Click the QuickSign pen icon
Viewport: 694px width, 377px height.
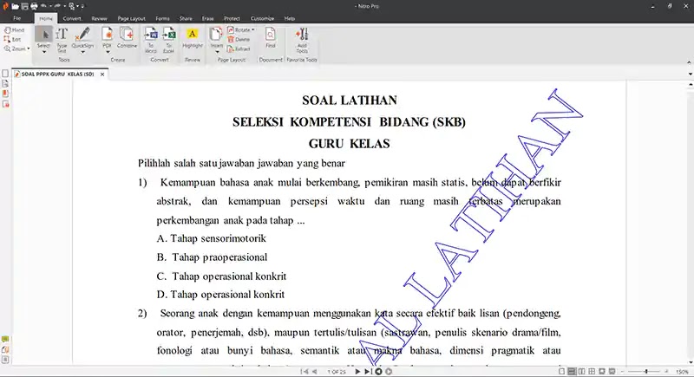click(82, 35)
